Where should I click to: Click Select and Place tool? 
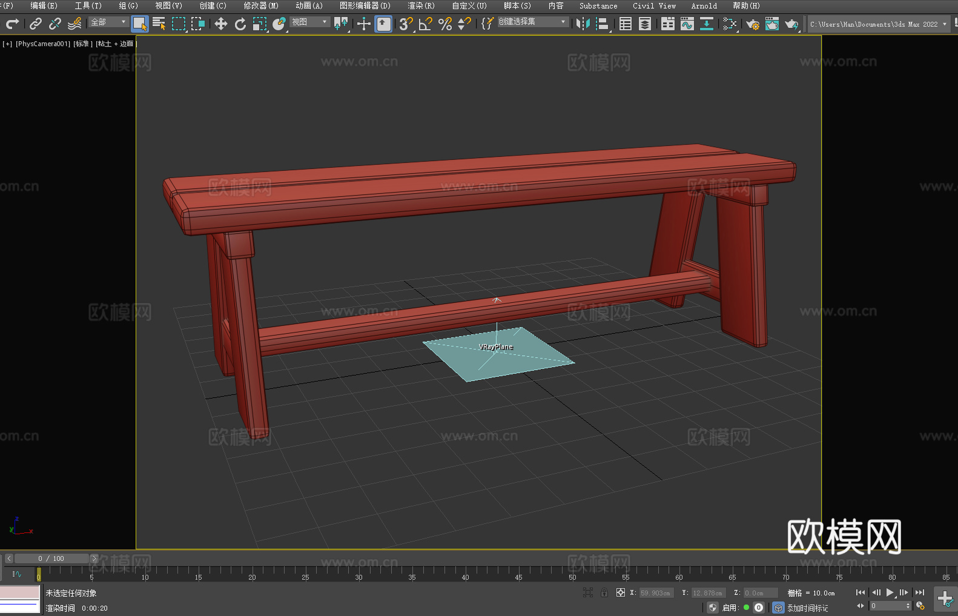point(279,24)
